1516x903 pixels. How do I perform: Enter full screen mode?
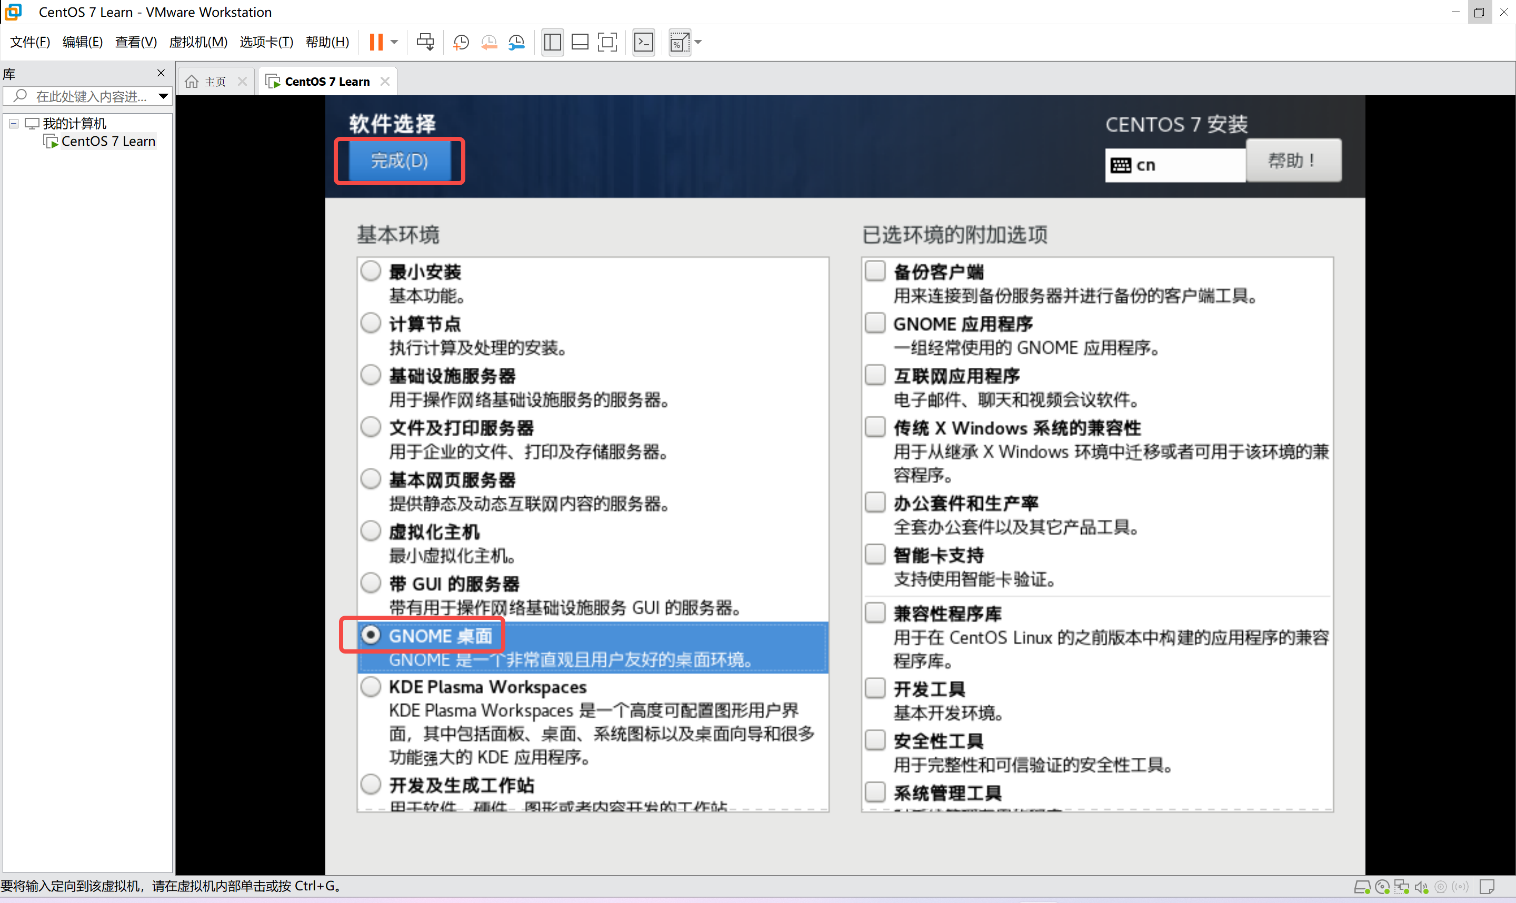coord(607,42)
